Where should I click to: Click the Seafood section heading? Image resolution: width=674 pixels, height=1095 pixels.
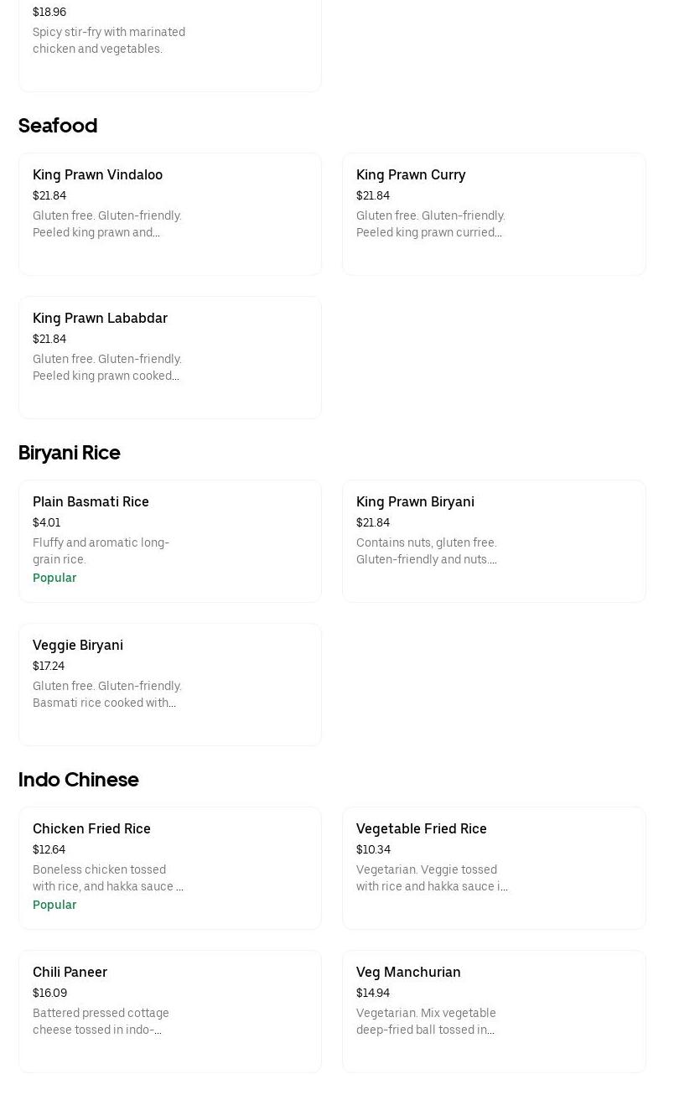coord(57,126)
